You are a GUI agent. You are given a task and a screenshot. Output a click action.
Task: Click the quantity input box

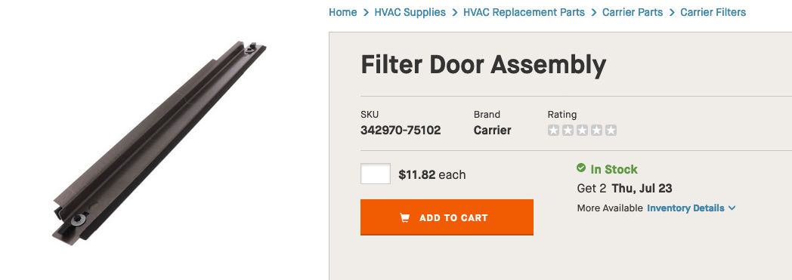click(x=376, y=174)
